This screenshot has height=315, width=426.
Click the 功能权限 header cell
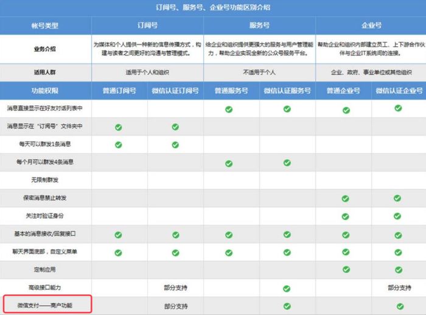[45, 91]
